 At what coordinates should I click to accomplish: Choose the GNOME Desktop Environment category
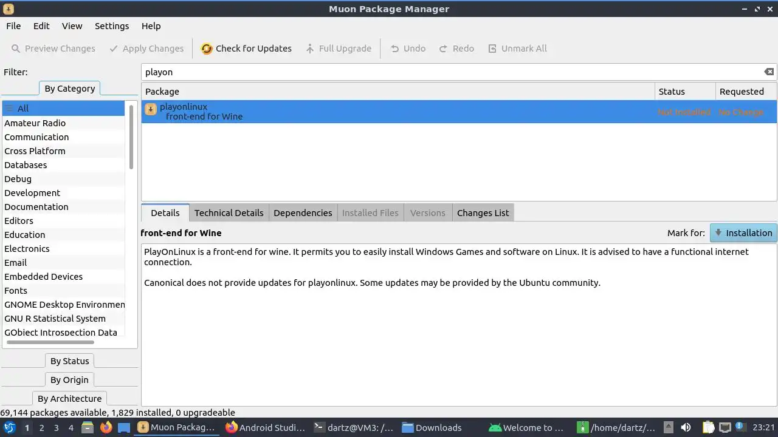click(63, 304)
